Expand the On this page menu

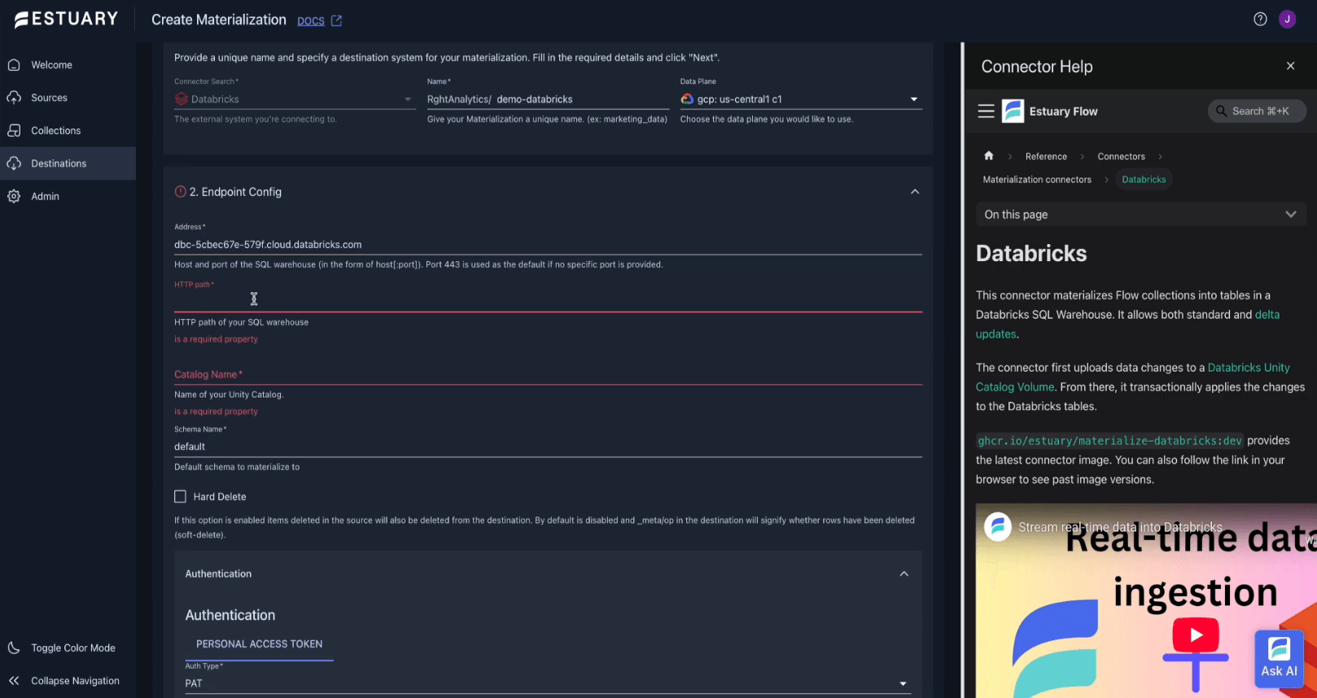[1140, 215]
